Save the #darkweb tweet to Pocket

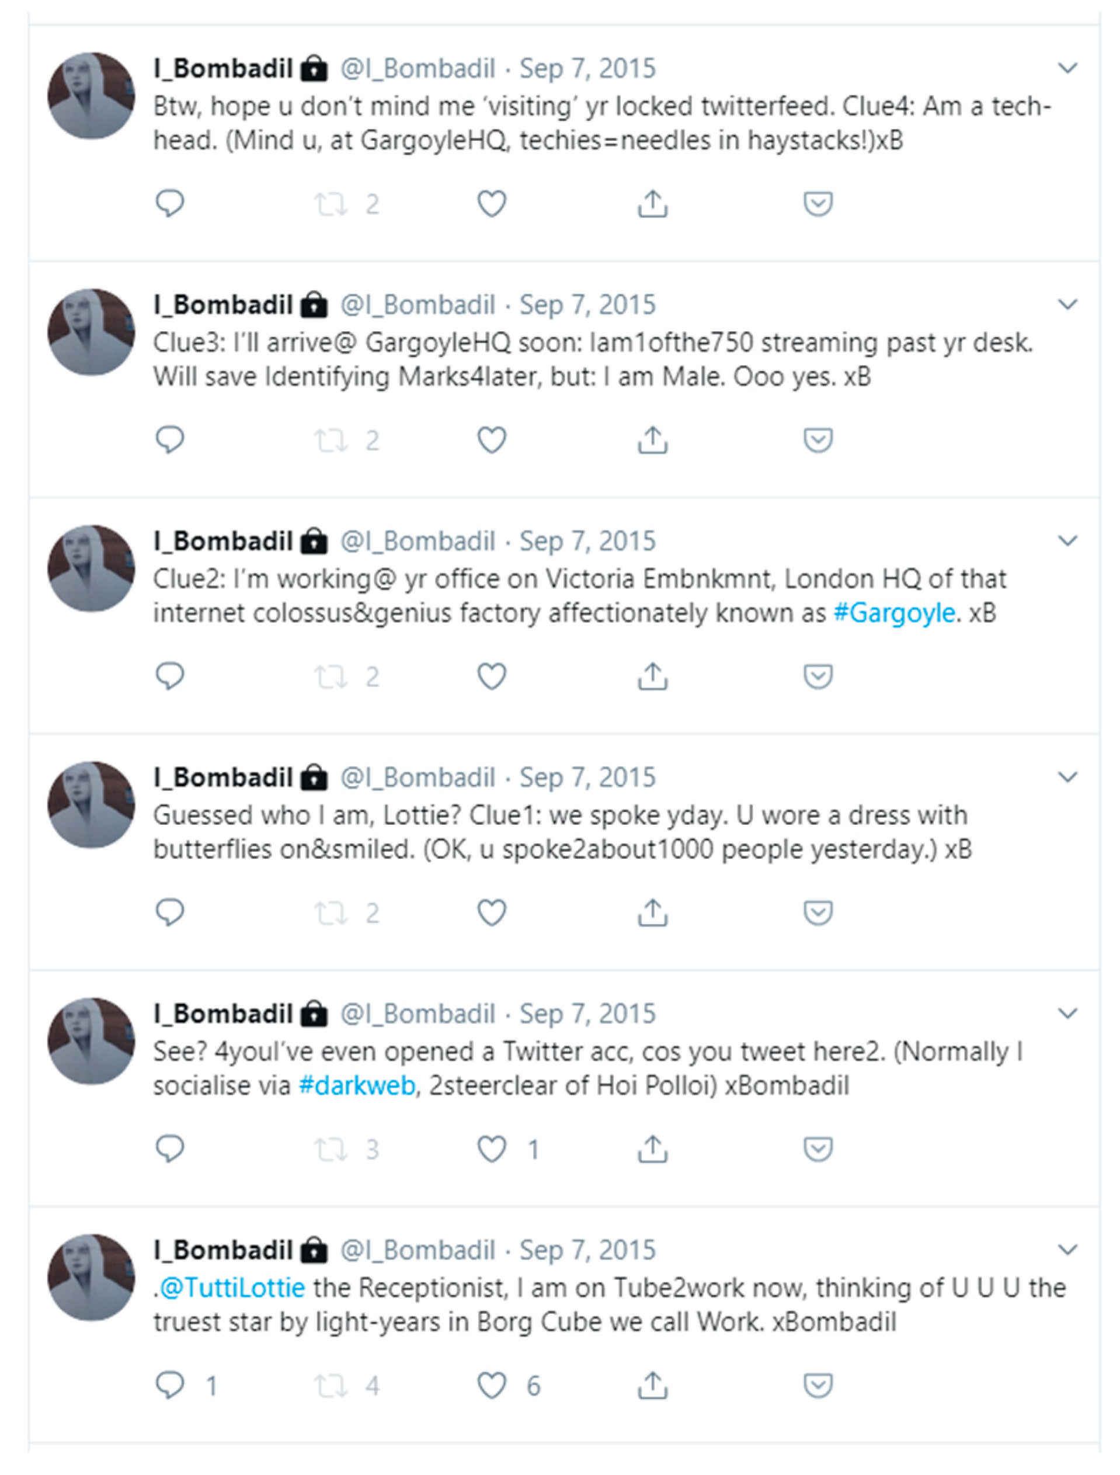[x=818, y=1149]
